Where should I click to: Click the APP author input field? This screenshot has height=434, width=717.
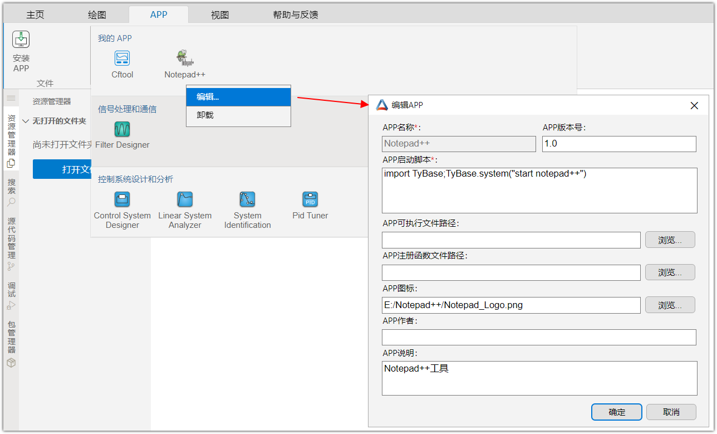tap(539, 337)
